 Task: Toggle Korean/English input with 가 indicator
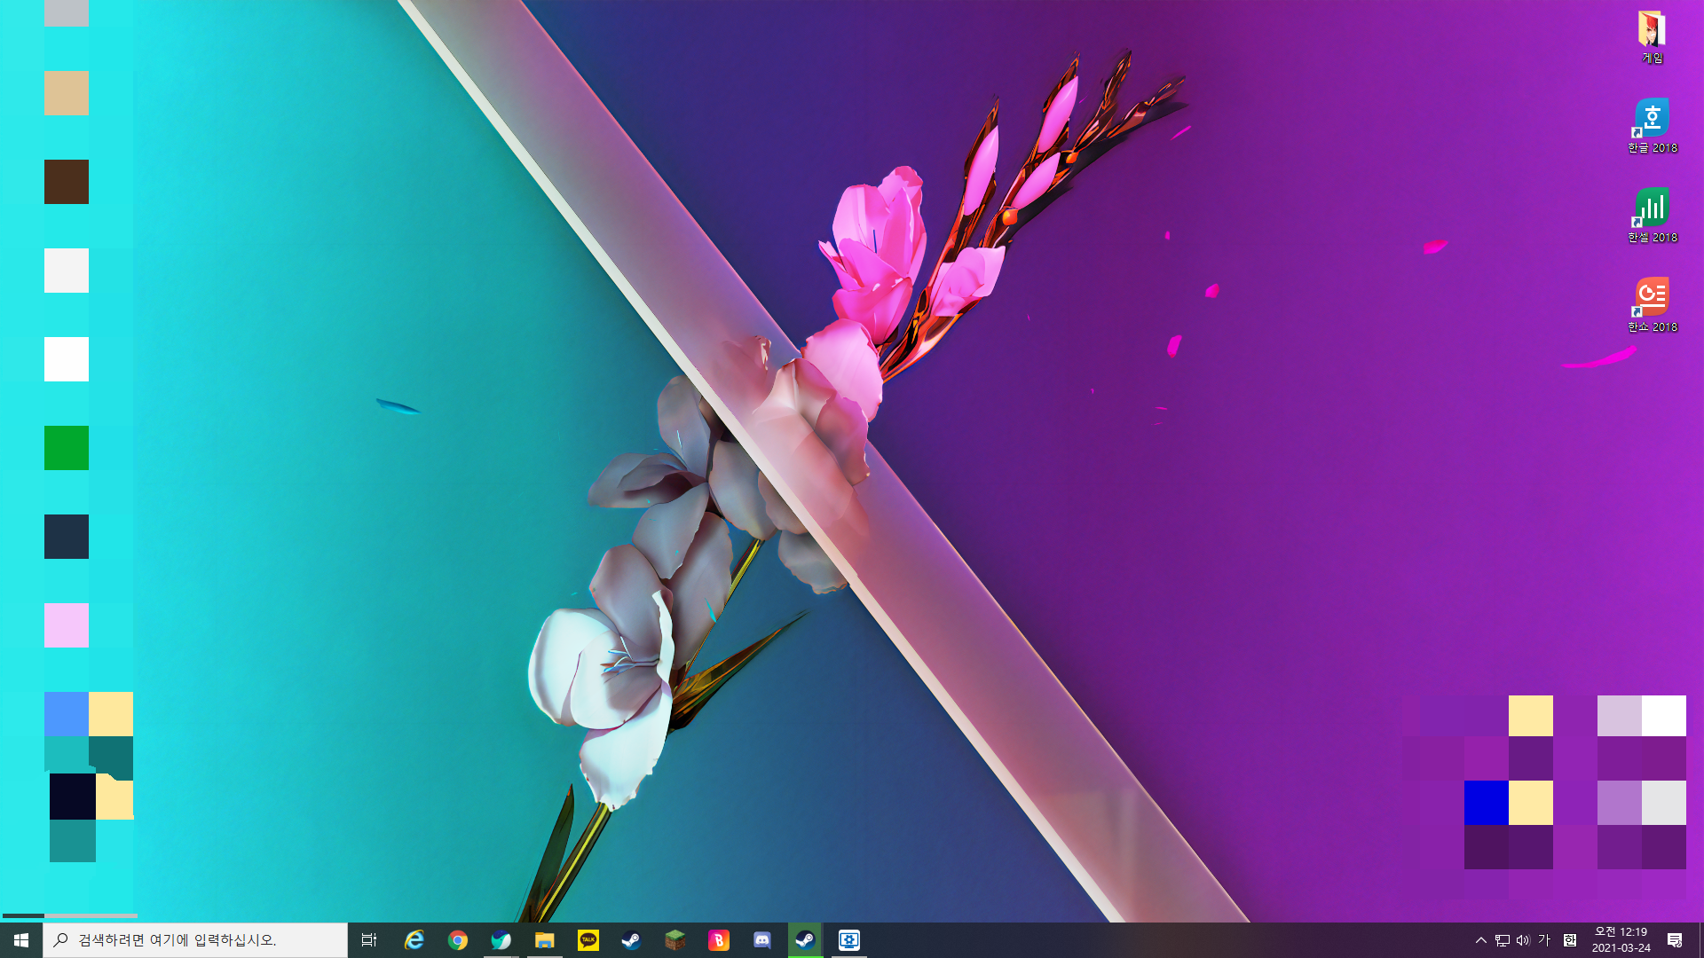pyautogui.click(x=1544, y=940)
